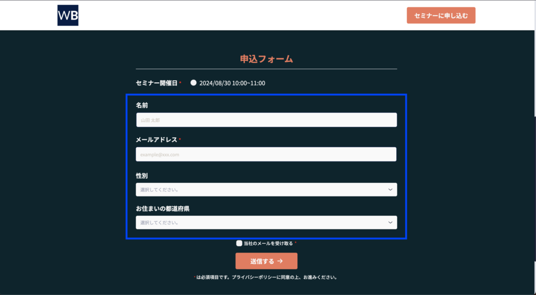This screenshot has width=536, height=295.
Task: Click the メールアドレス field label
Action: pyautogui.click(x=157, y=140)
